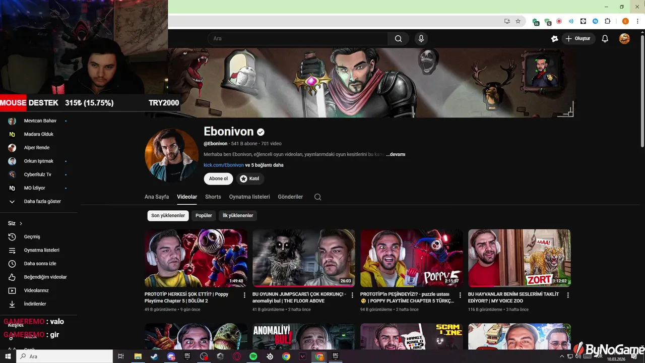The width and height of the screenshot is (645, 363).
Task: Open File Explorer from the taskbar
Action: (x=138, y=356)
